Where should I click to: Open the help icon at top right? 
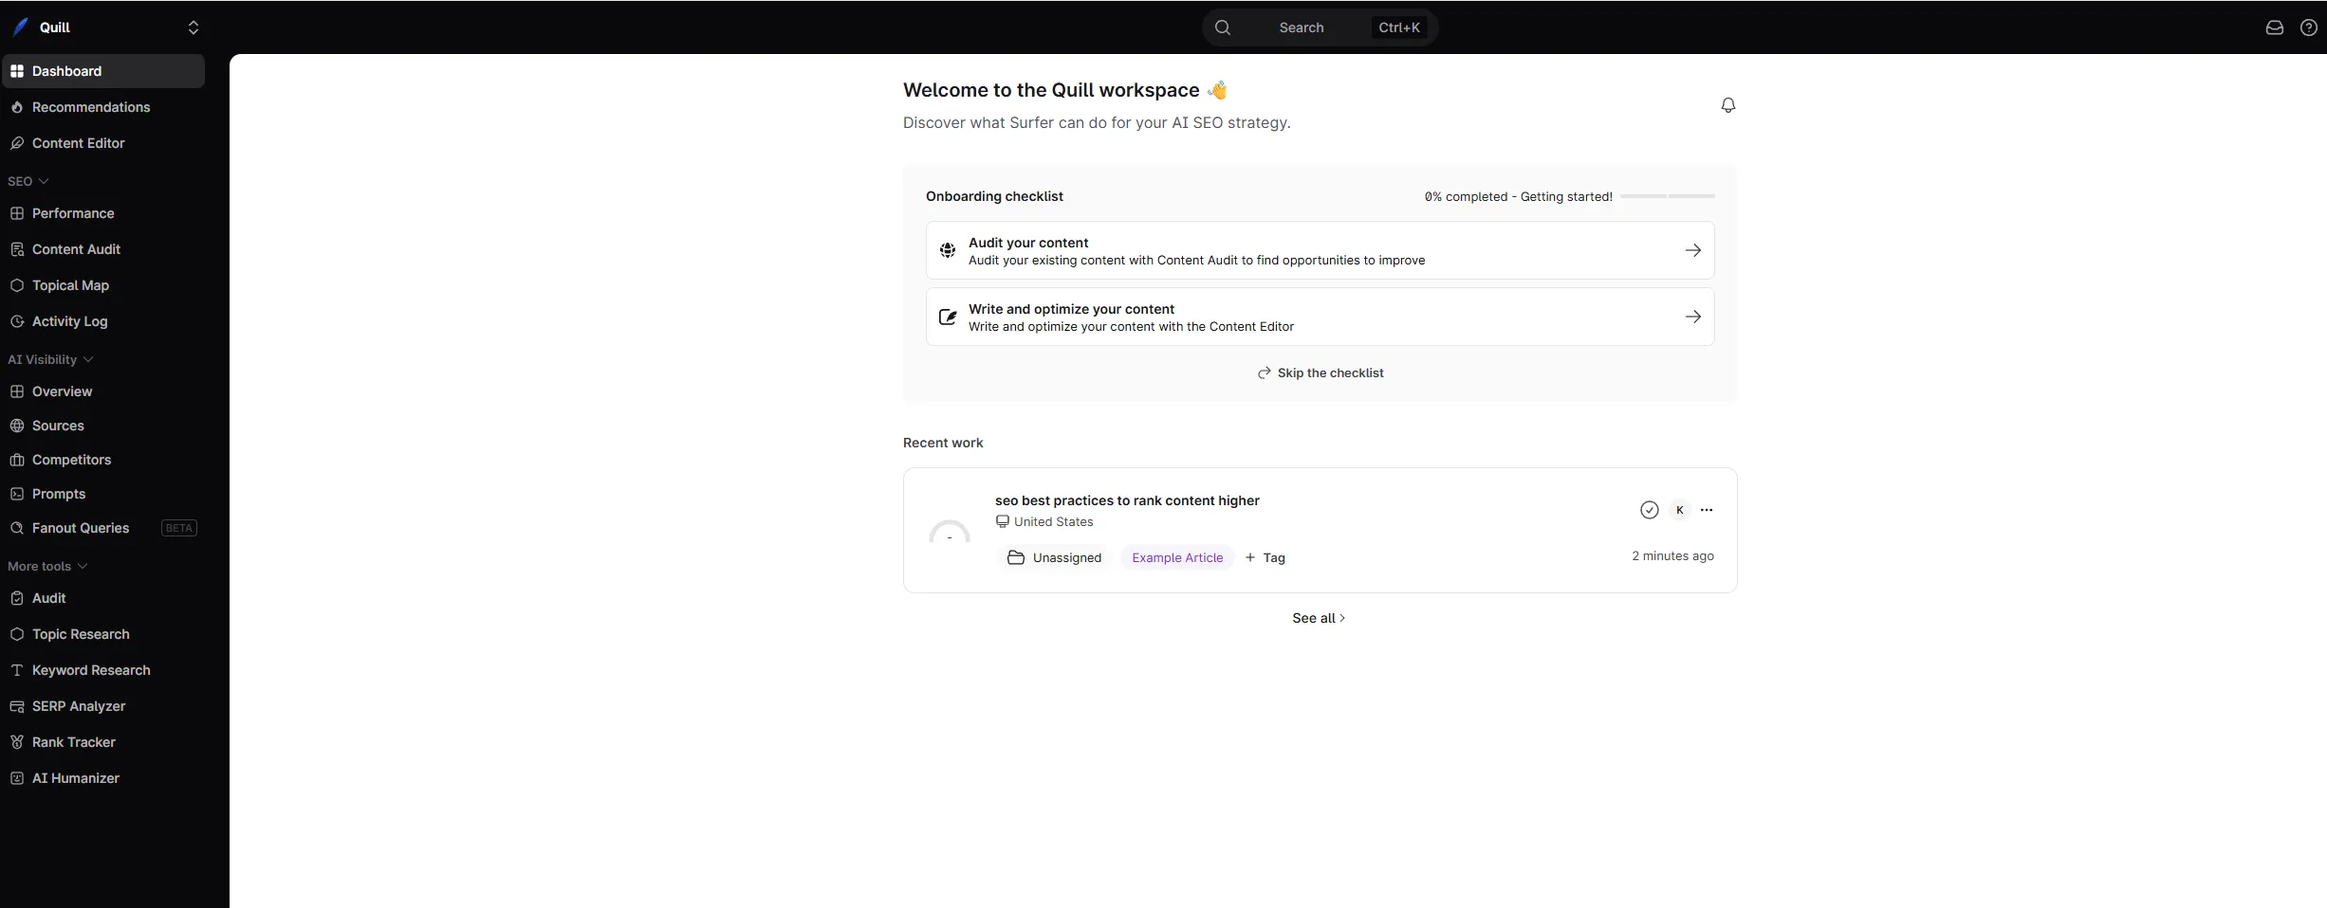click(x=2308, y=27)
